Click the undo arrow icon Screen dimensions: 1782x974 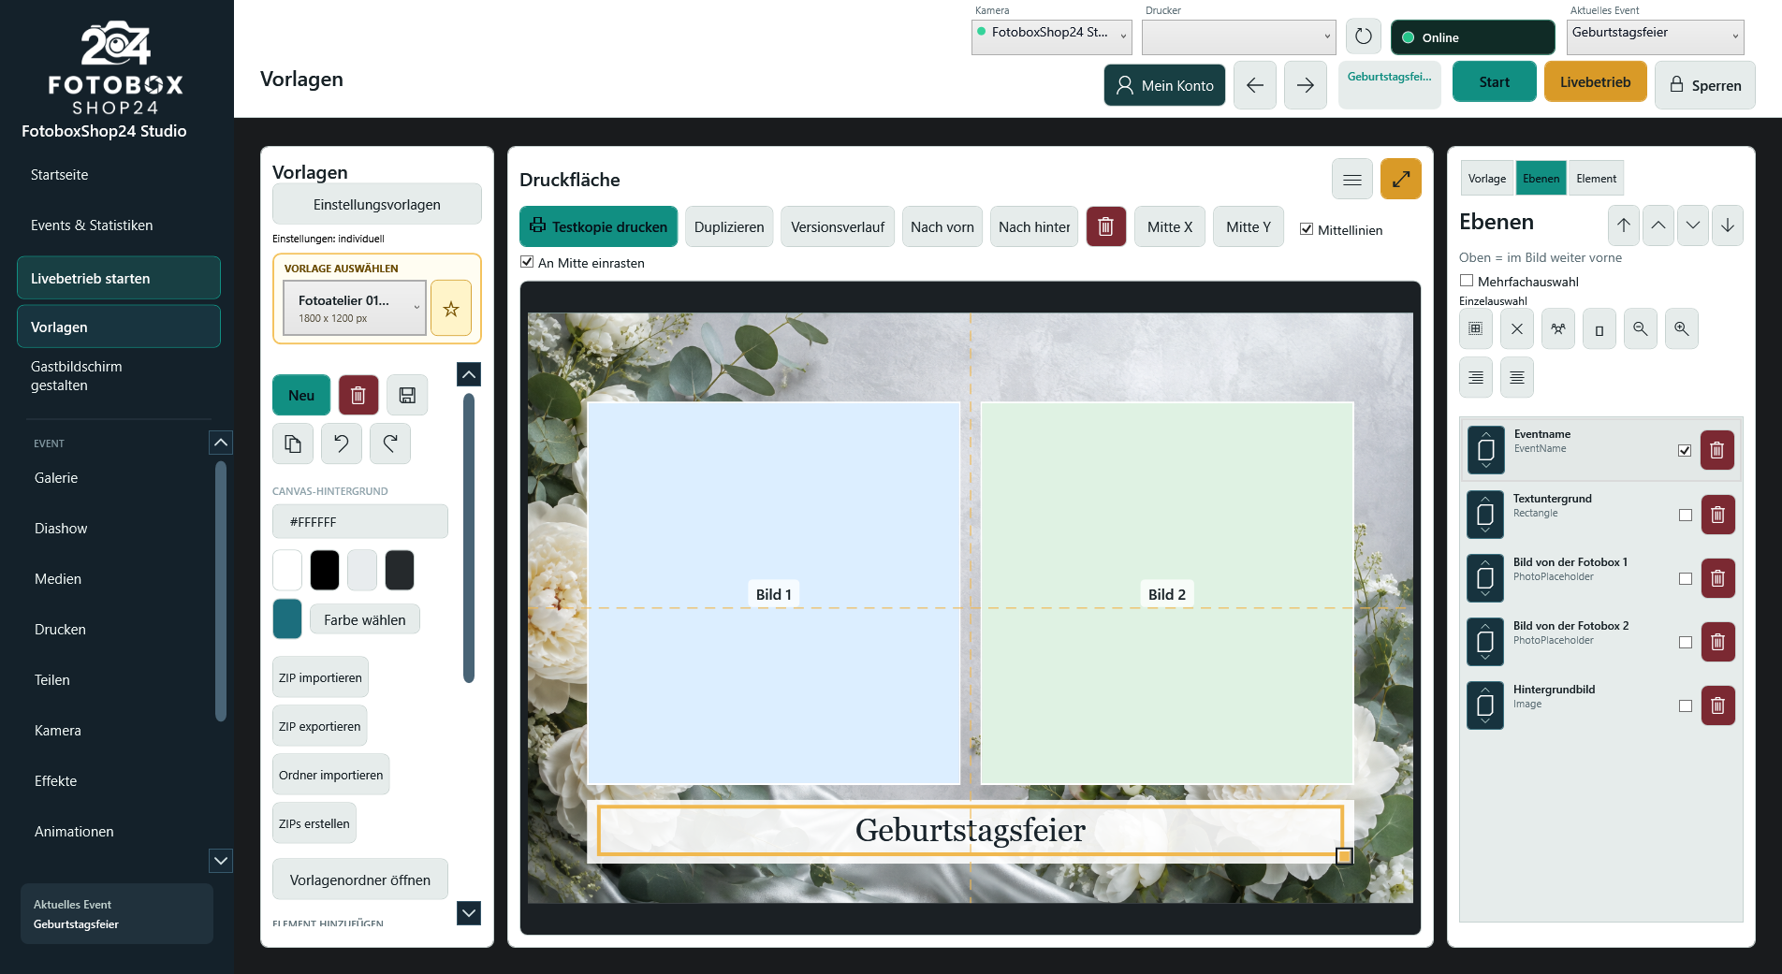click(342, 443)
